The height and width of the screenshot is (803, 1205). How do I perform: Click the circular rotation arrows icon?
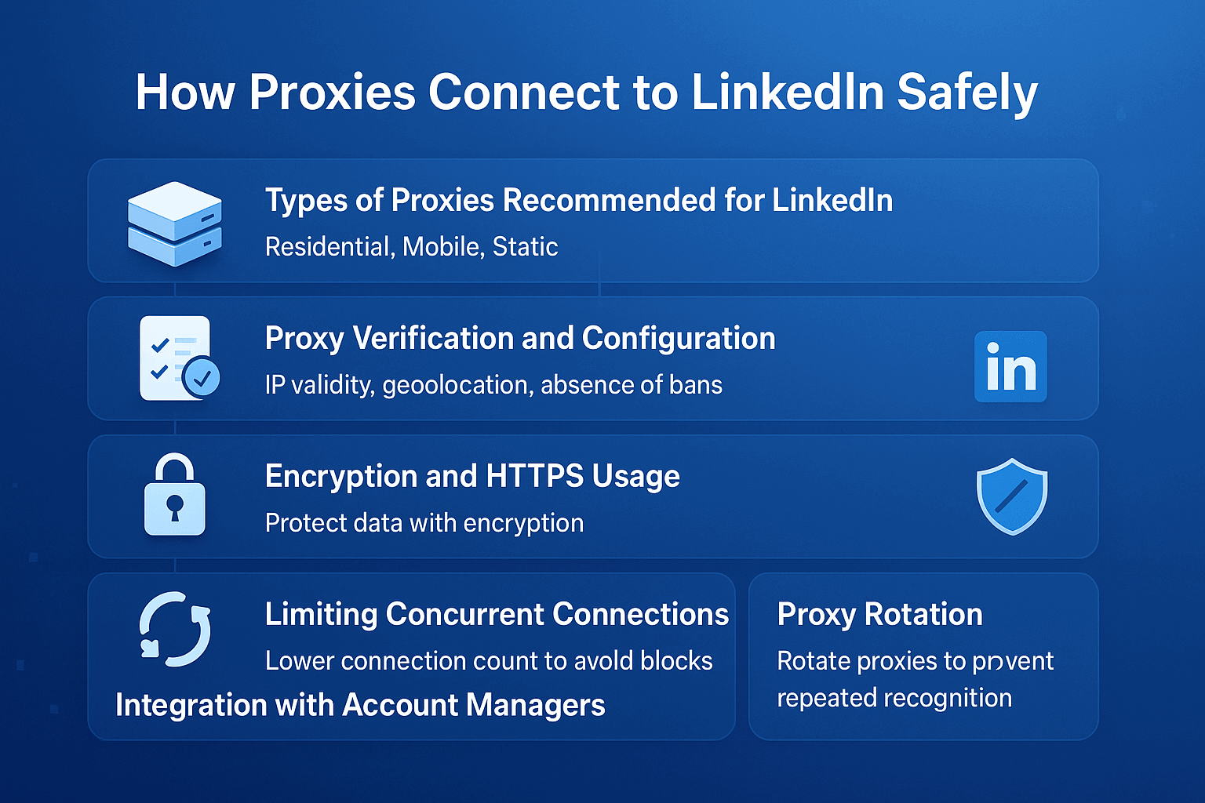(x=175, y=629)
